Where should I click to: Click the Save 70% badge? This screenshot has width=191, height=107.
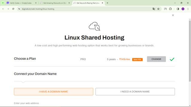[137, 59]
